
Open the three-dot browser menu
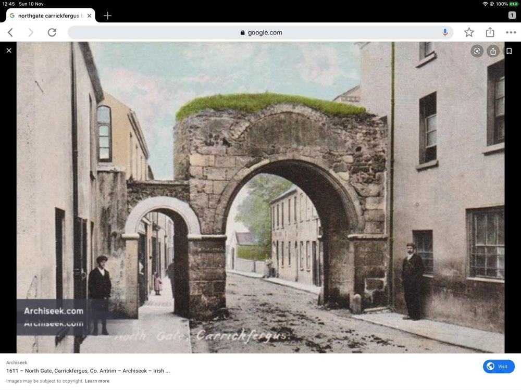[511, 32]
